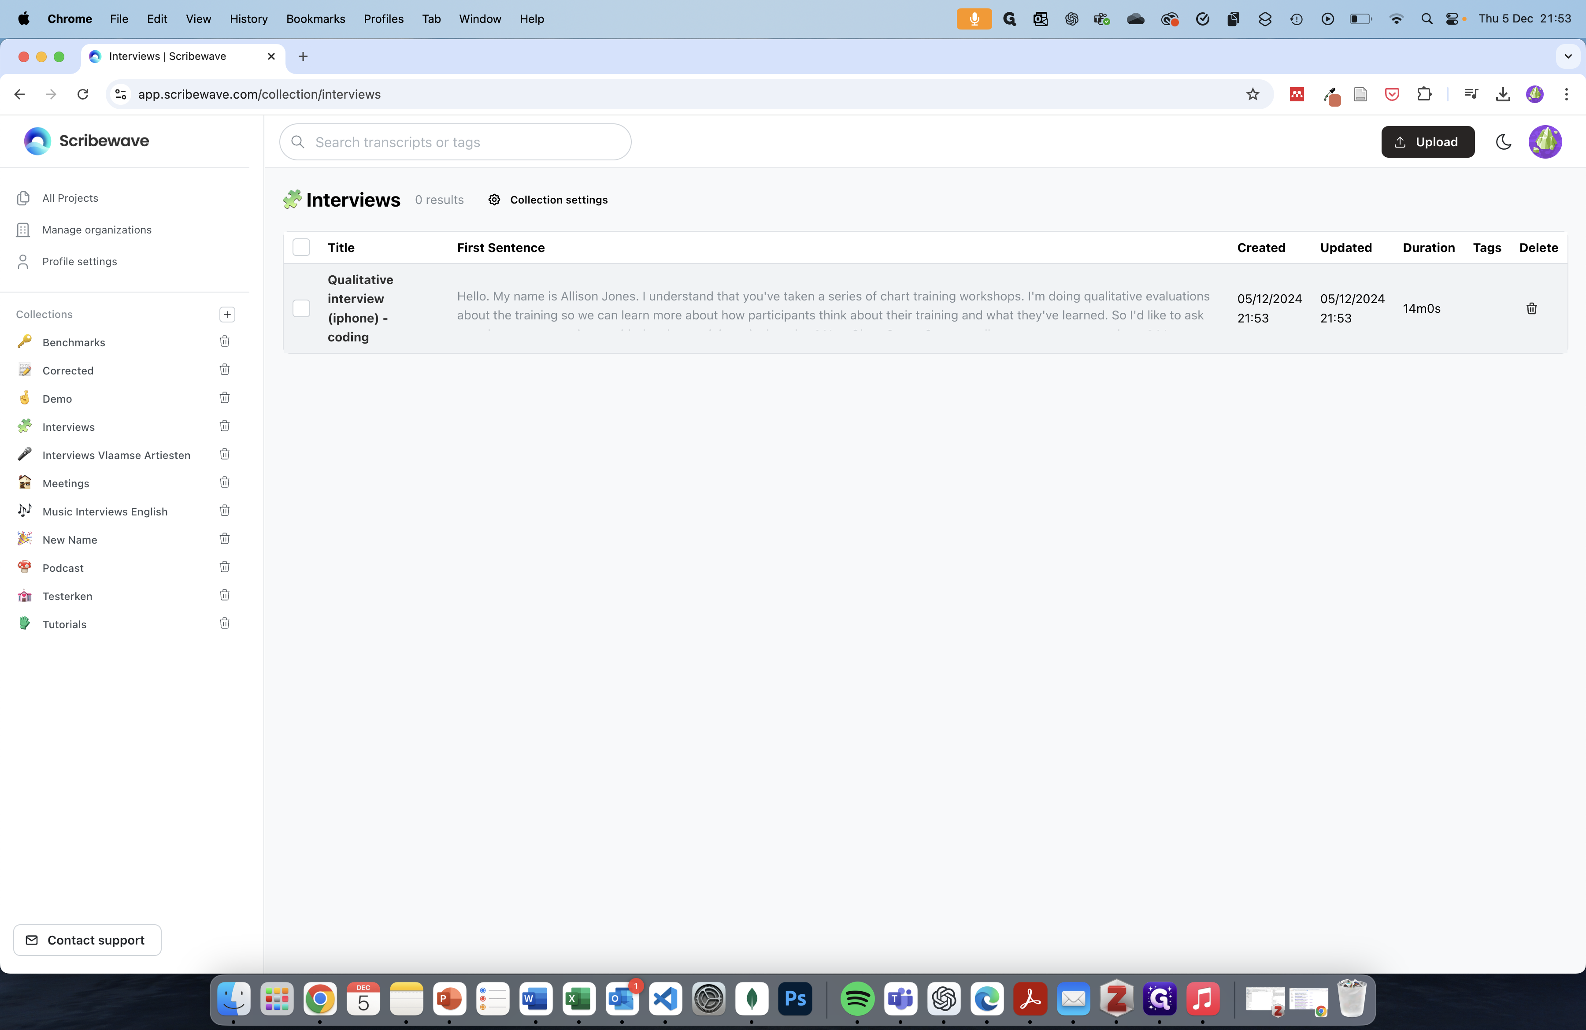The width and height of the screenshot is (1586, 1030).
Task: Open the Chrome extensions puzzle icon
Action: (1424, 95)
